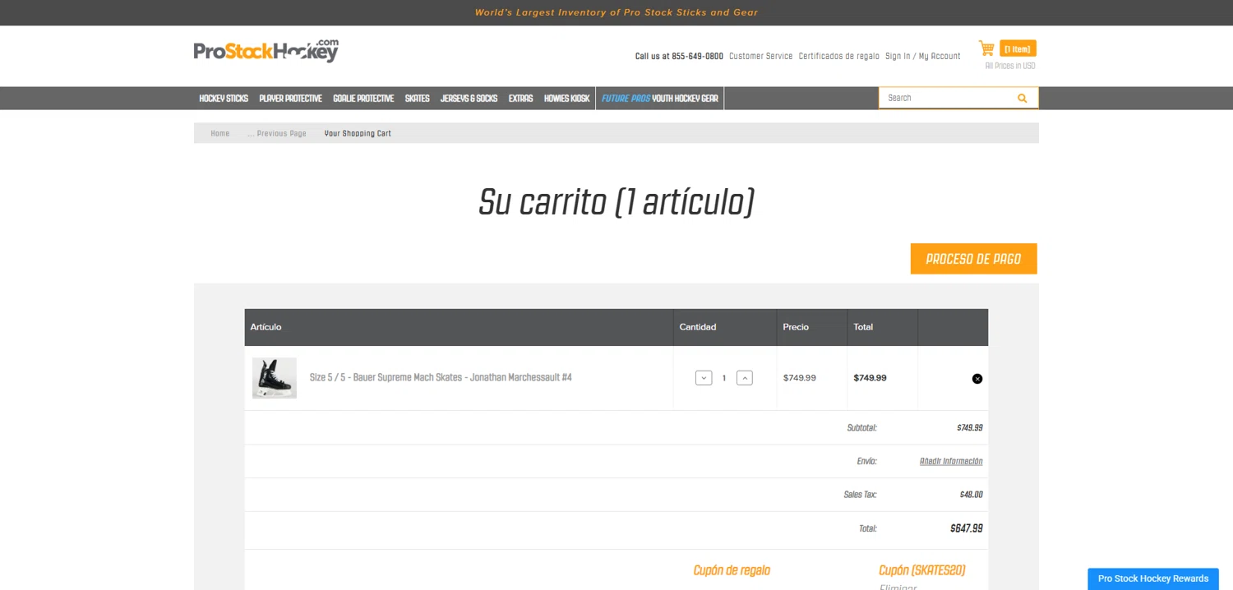Viewport: 1233px width, 590px height.
Task: Open the Player Protective menu
Action: pyautogui.click(x=290, y=99)
